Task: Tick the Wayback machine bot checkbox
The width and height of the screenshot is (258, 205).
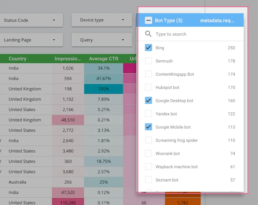Action: pos(149,167)
